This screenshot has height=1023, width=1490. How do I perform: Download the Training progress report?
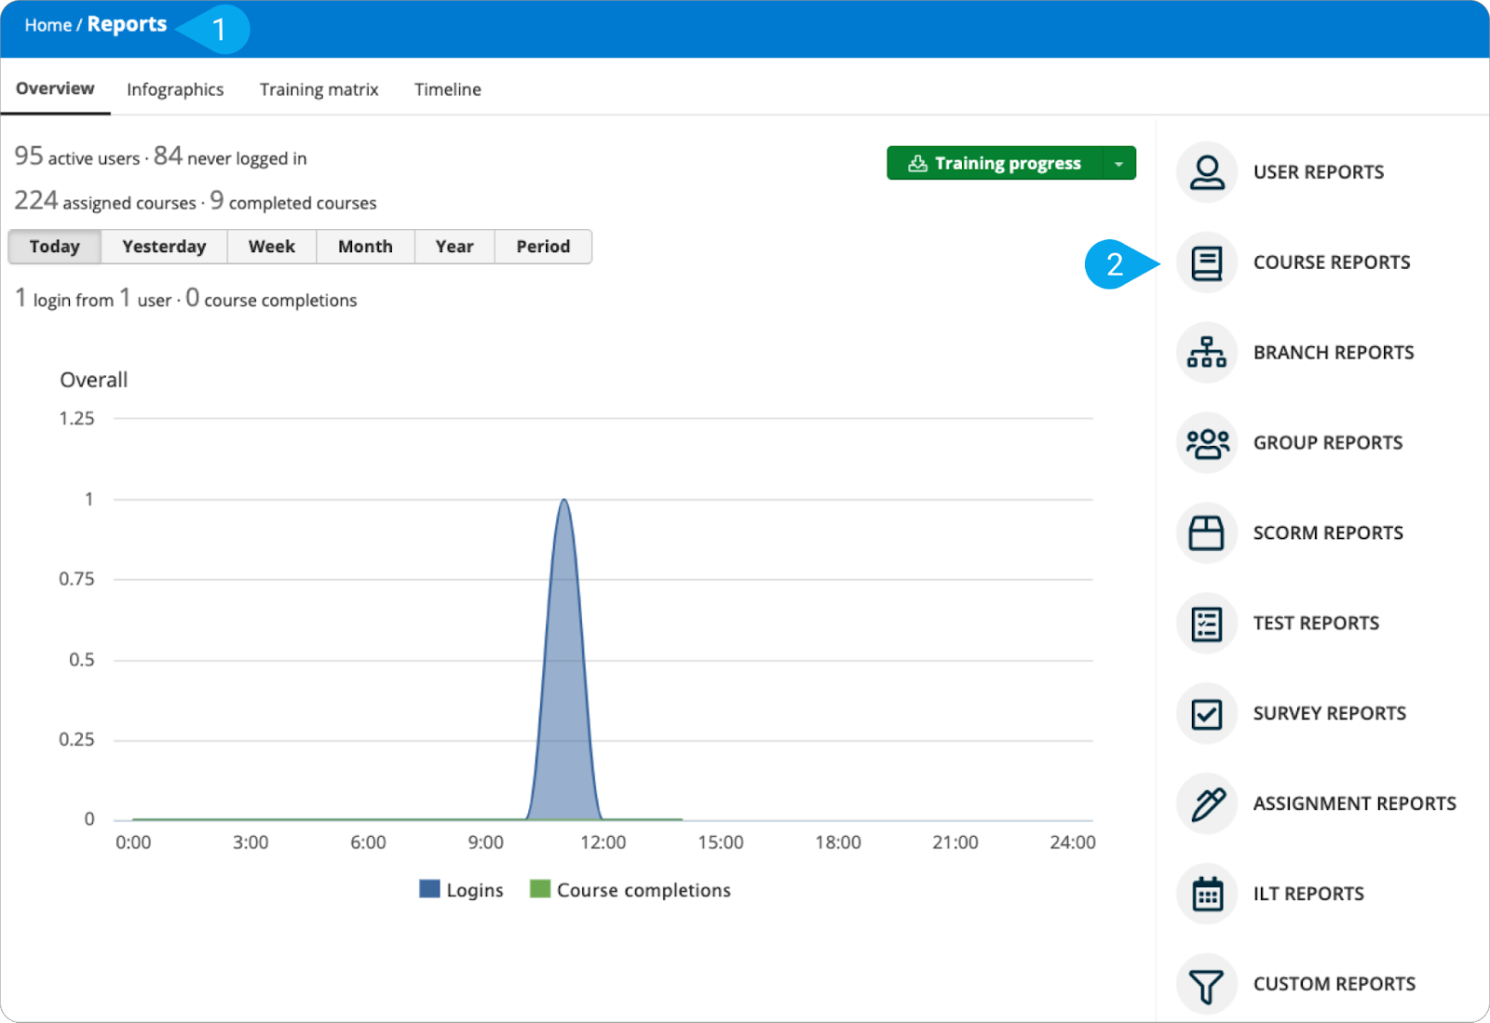995,164
